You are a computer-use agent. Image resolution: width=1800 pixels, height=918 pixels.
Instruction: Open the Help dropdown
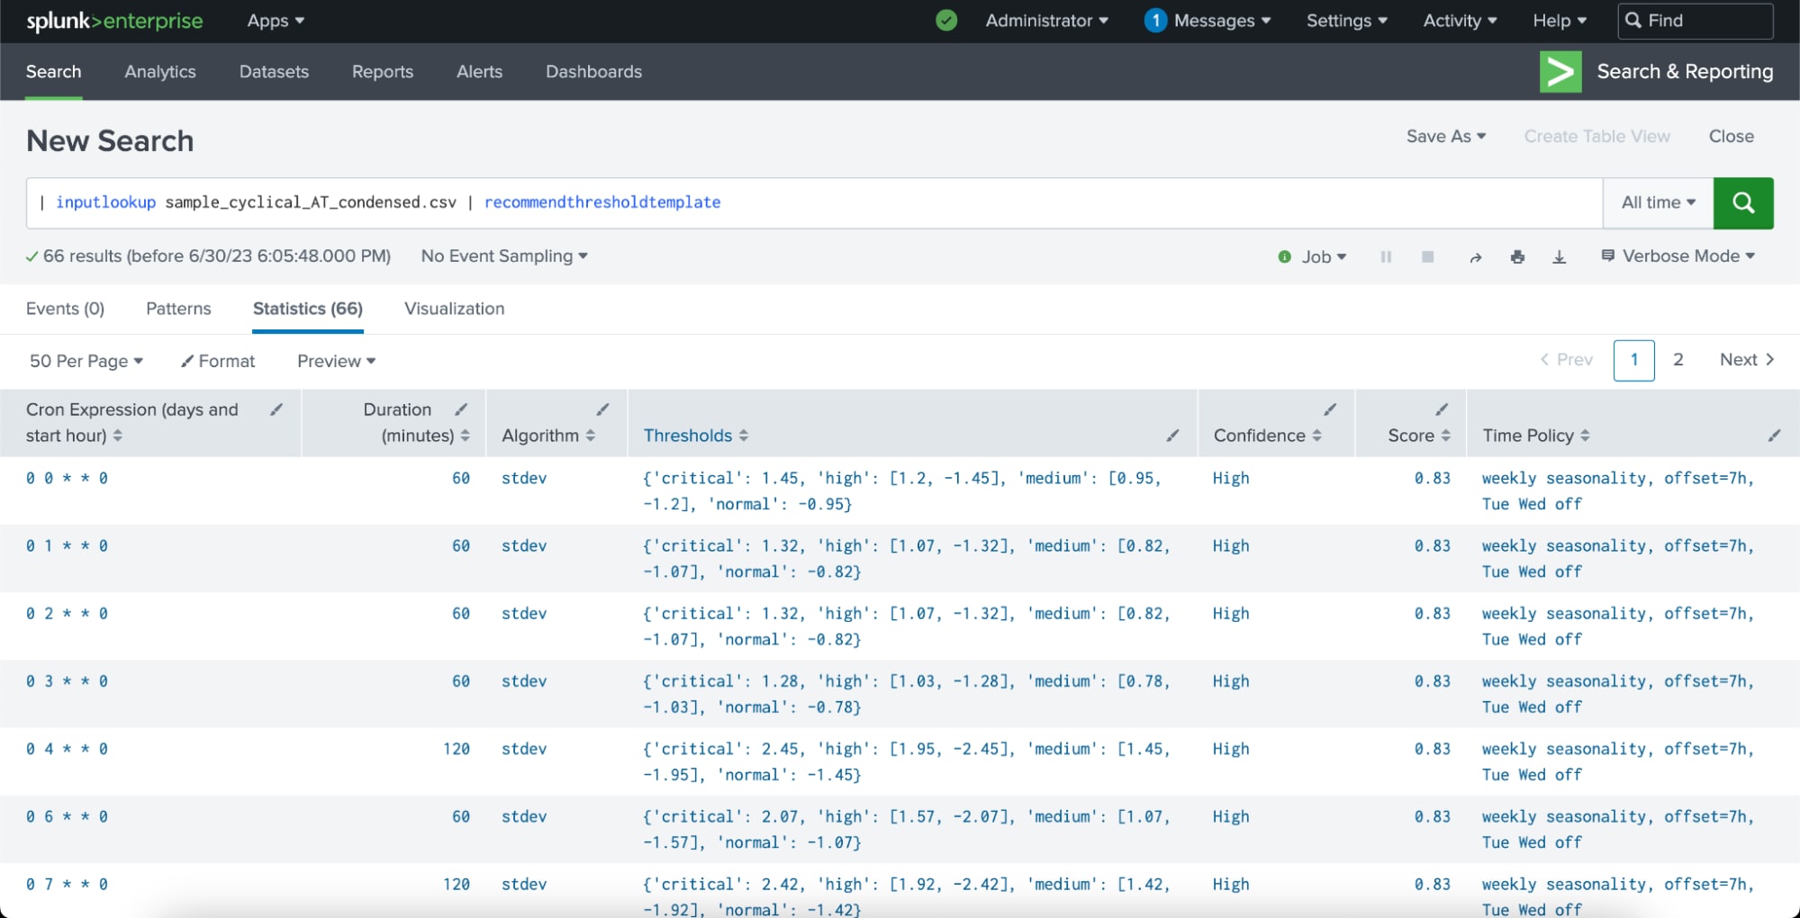click(x=1560, y=21)
